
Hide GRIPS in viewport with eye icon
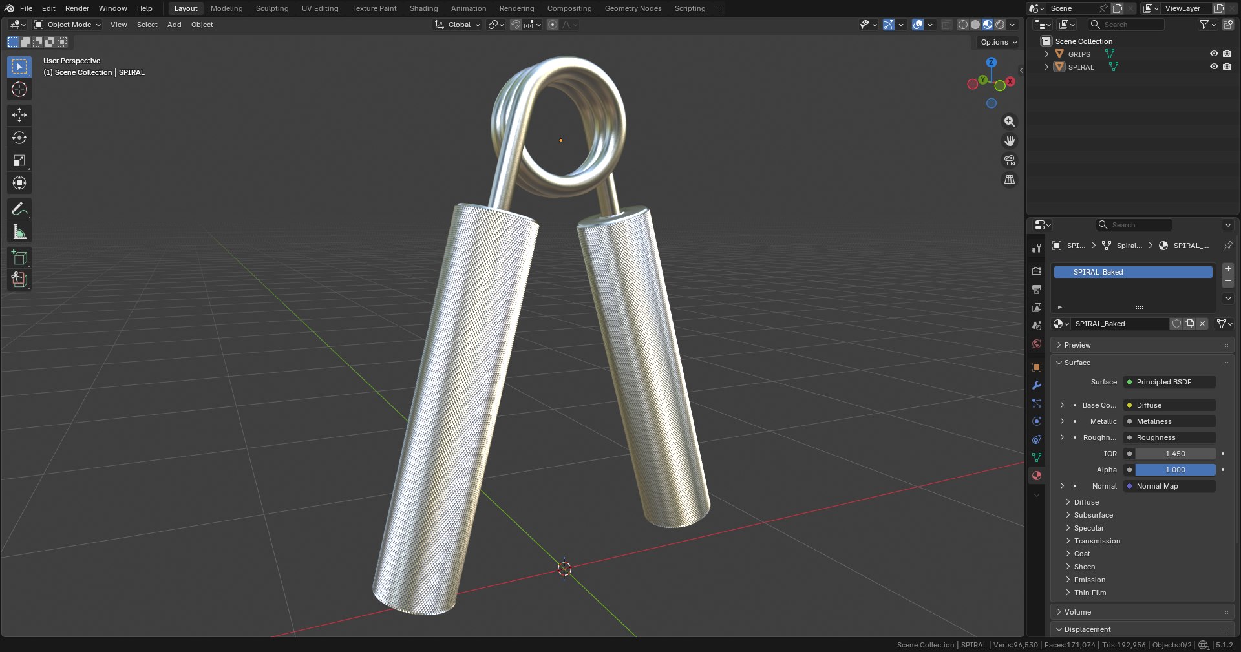point(1214,54)
